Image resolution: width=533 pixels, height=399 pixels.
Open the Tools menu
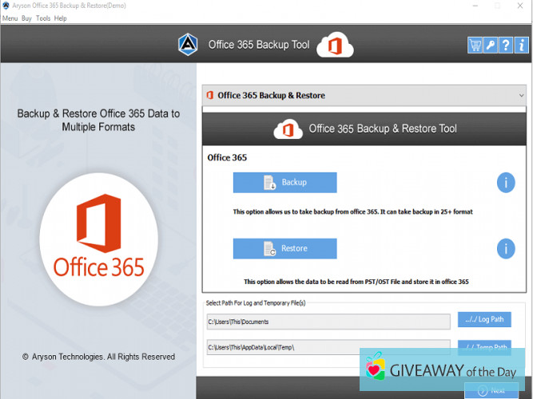[43, 18]
